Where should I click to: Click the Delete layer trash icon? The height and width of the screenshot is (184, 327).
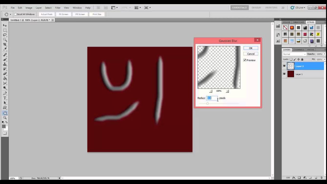(321, 178)
